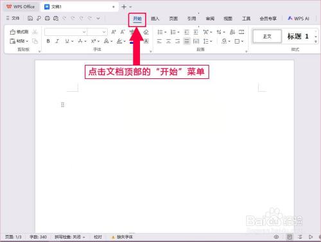
Task: Click 缺失字体 missing font warning
Action: [123, 237]
